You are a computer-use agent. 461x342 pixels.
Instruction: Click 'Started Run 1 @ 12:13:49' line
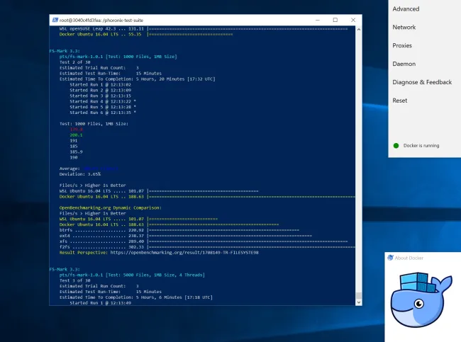(100, 302)
